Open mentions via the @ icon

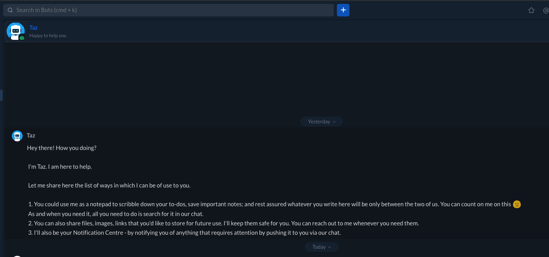(546, 11)
